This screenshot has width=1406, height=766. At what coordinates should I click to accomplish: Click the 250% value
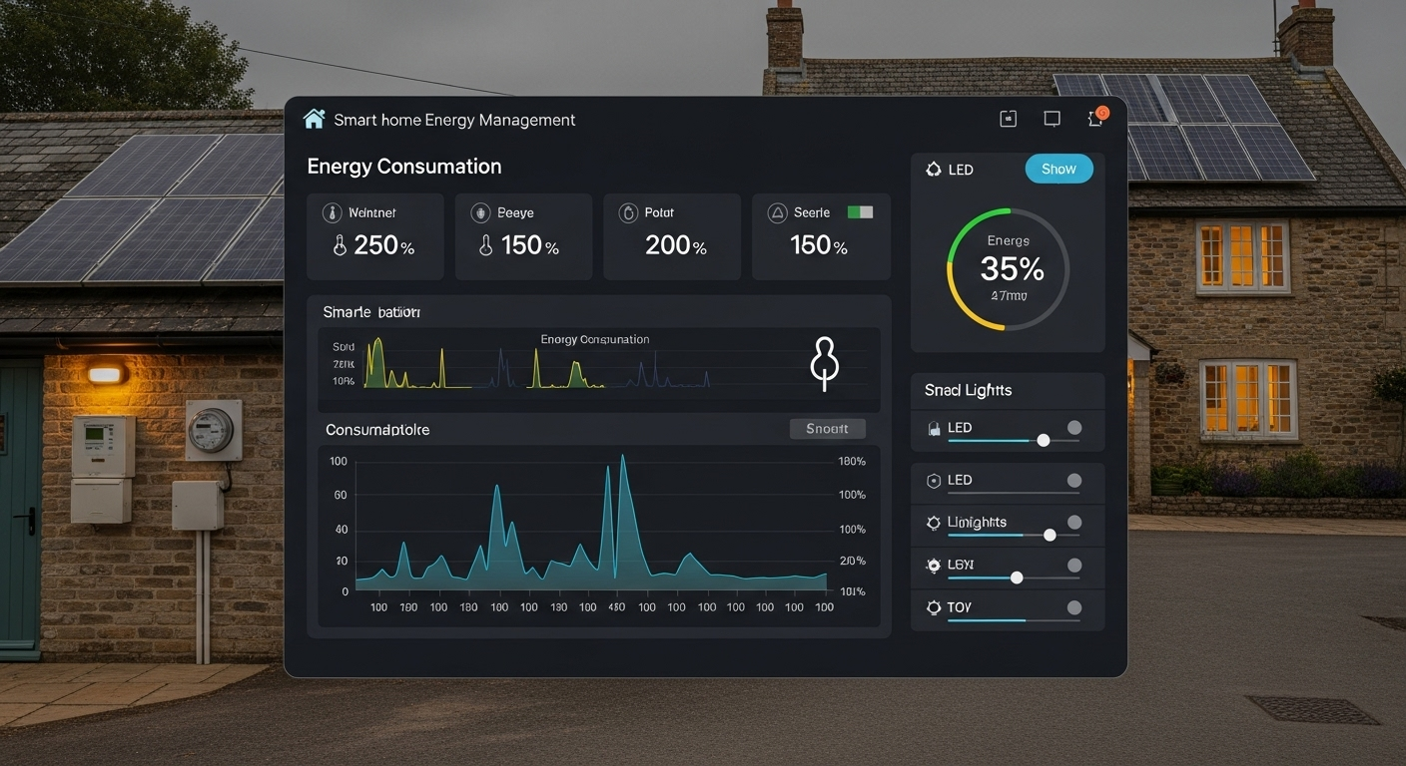384,245
